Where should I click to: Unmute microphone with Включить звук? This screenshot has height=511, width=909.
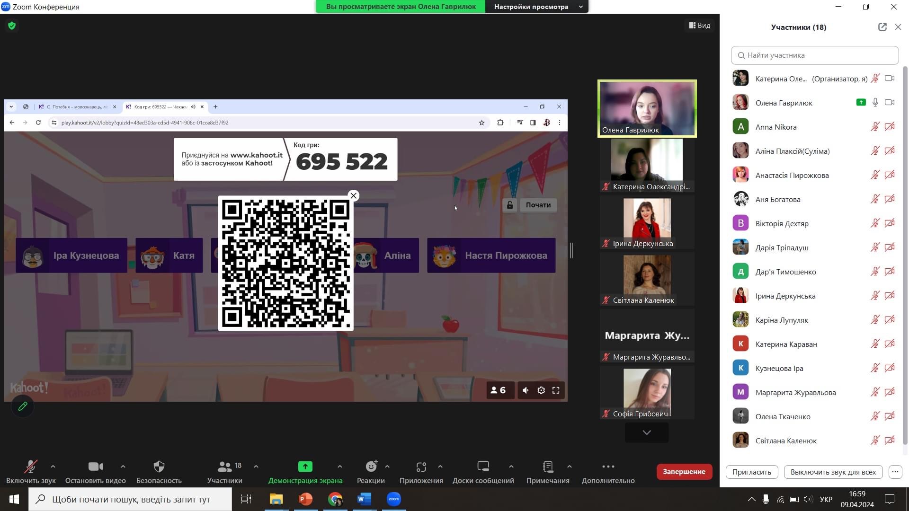click(x=31, y=472)
